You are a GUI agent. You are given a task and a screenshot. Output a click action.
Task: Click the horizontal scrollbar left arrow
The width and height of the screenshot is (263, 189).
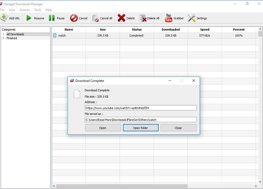tap(54, 186)
